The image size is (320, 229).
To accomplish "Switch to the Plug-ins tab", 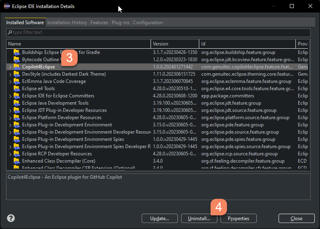I will [121, 23].
